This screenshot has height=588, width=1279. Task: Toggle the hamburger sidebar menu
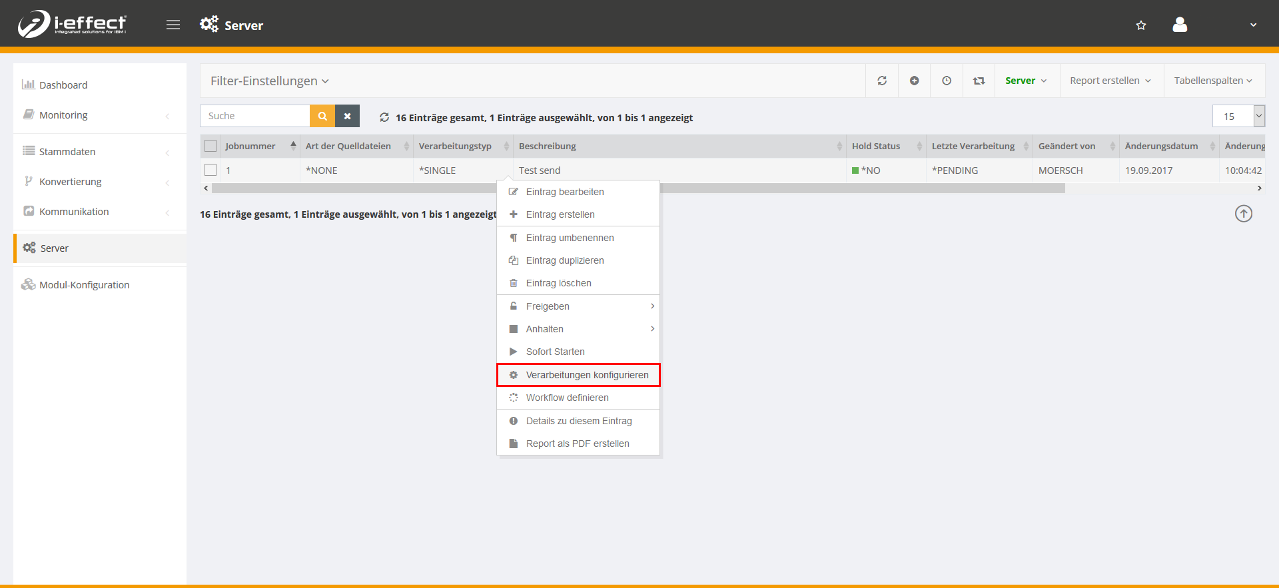pos(173,25)
